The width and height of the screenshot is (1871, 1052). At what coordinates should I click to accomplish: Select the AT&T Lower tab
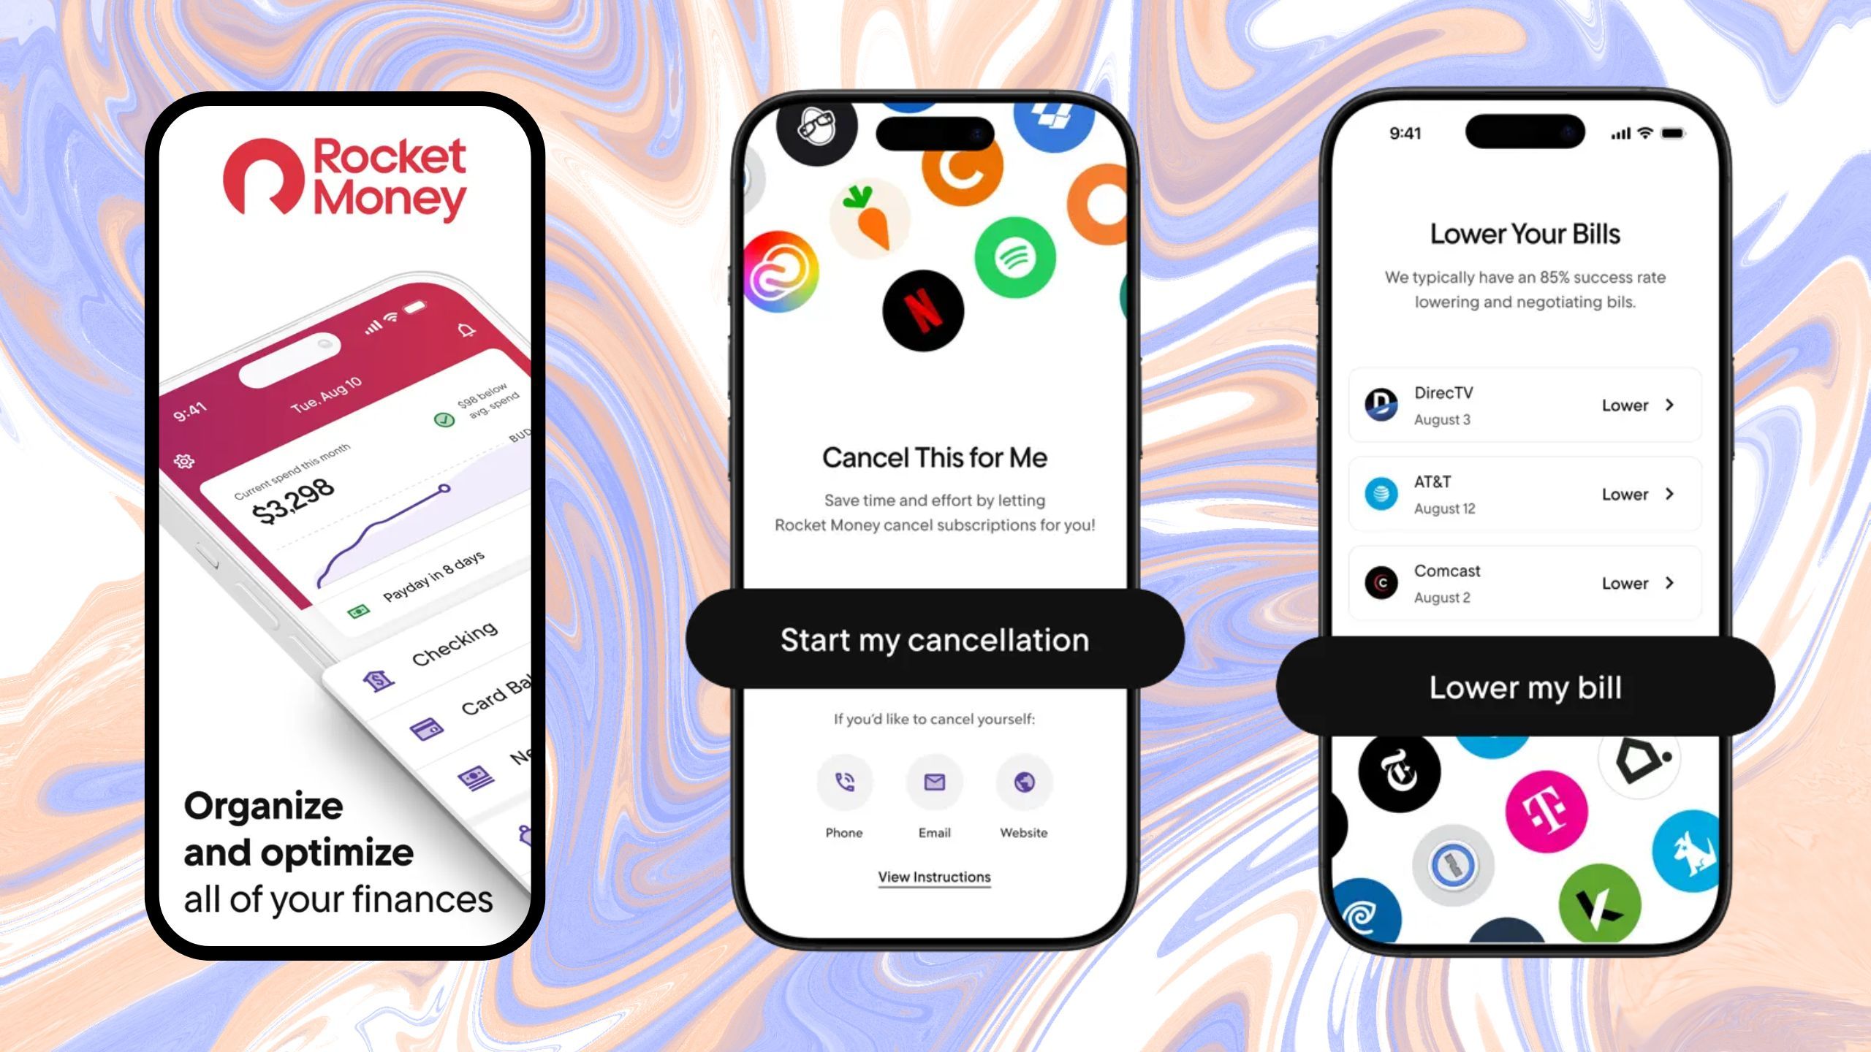tap(1640, 493)
